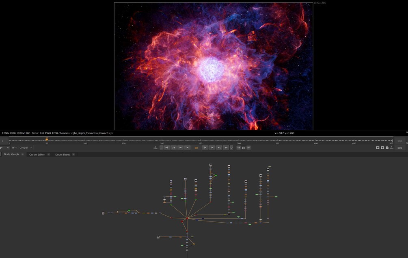Launch the flipbook viewer icon
The image size is (408, 258).
click(x=378, y=147)
